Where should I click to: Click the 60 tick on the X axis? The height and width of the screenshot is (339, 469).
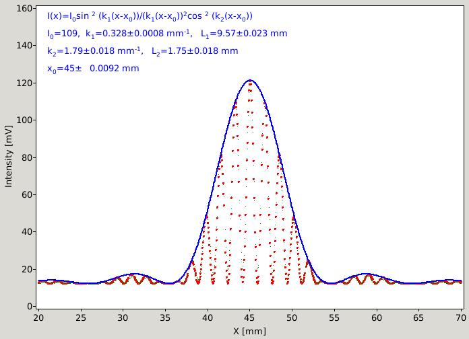376,317
